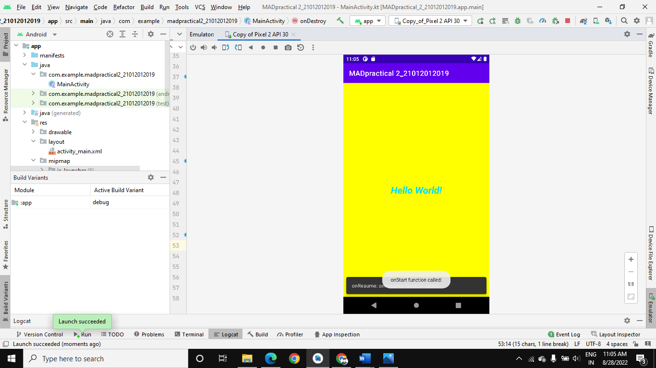Click Collapse All in Project panel
Viewport: 656px width, 368px height.
pos(135,34)
